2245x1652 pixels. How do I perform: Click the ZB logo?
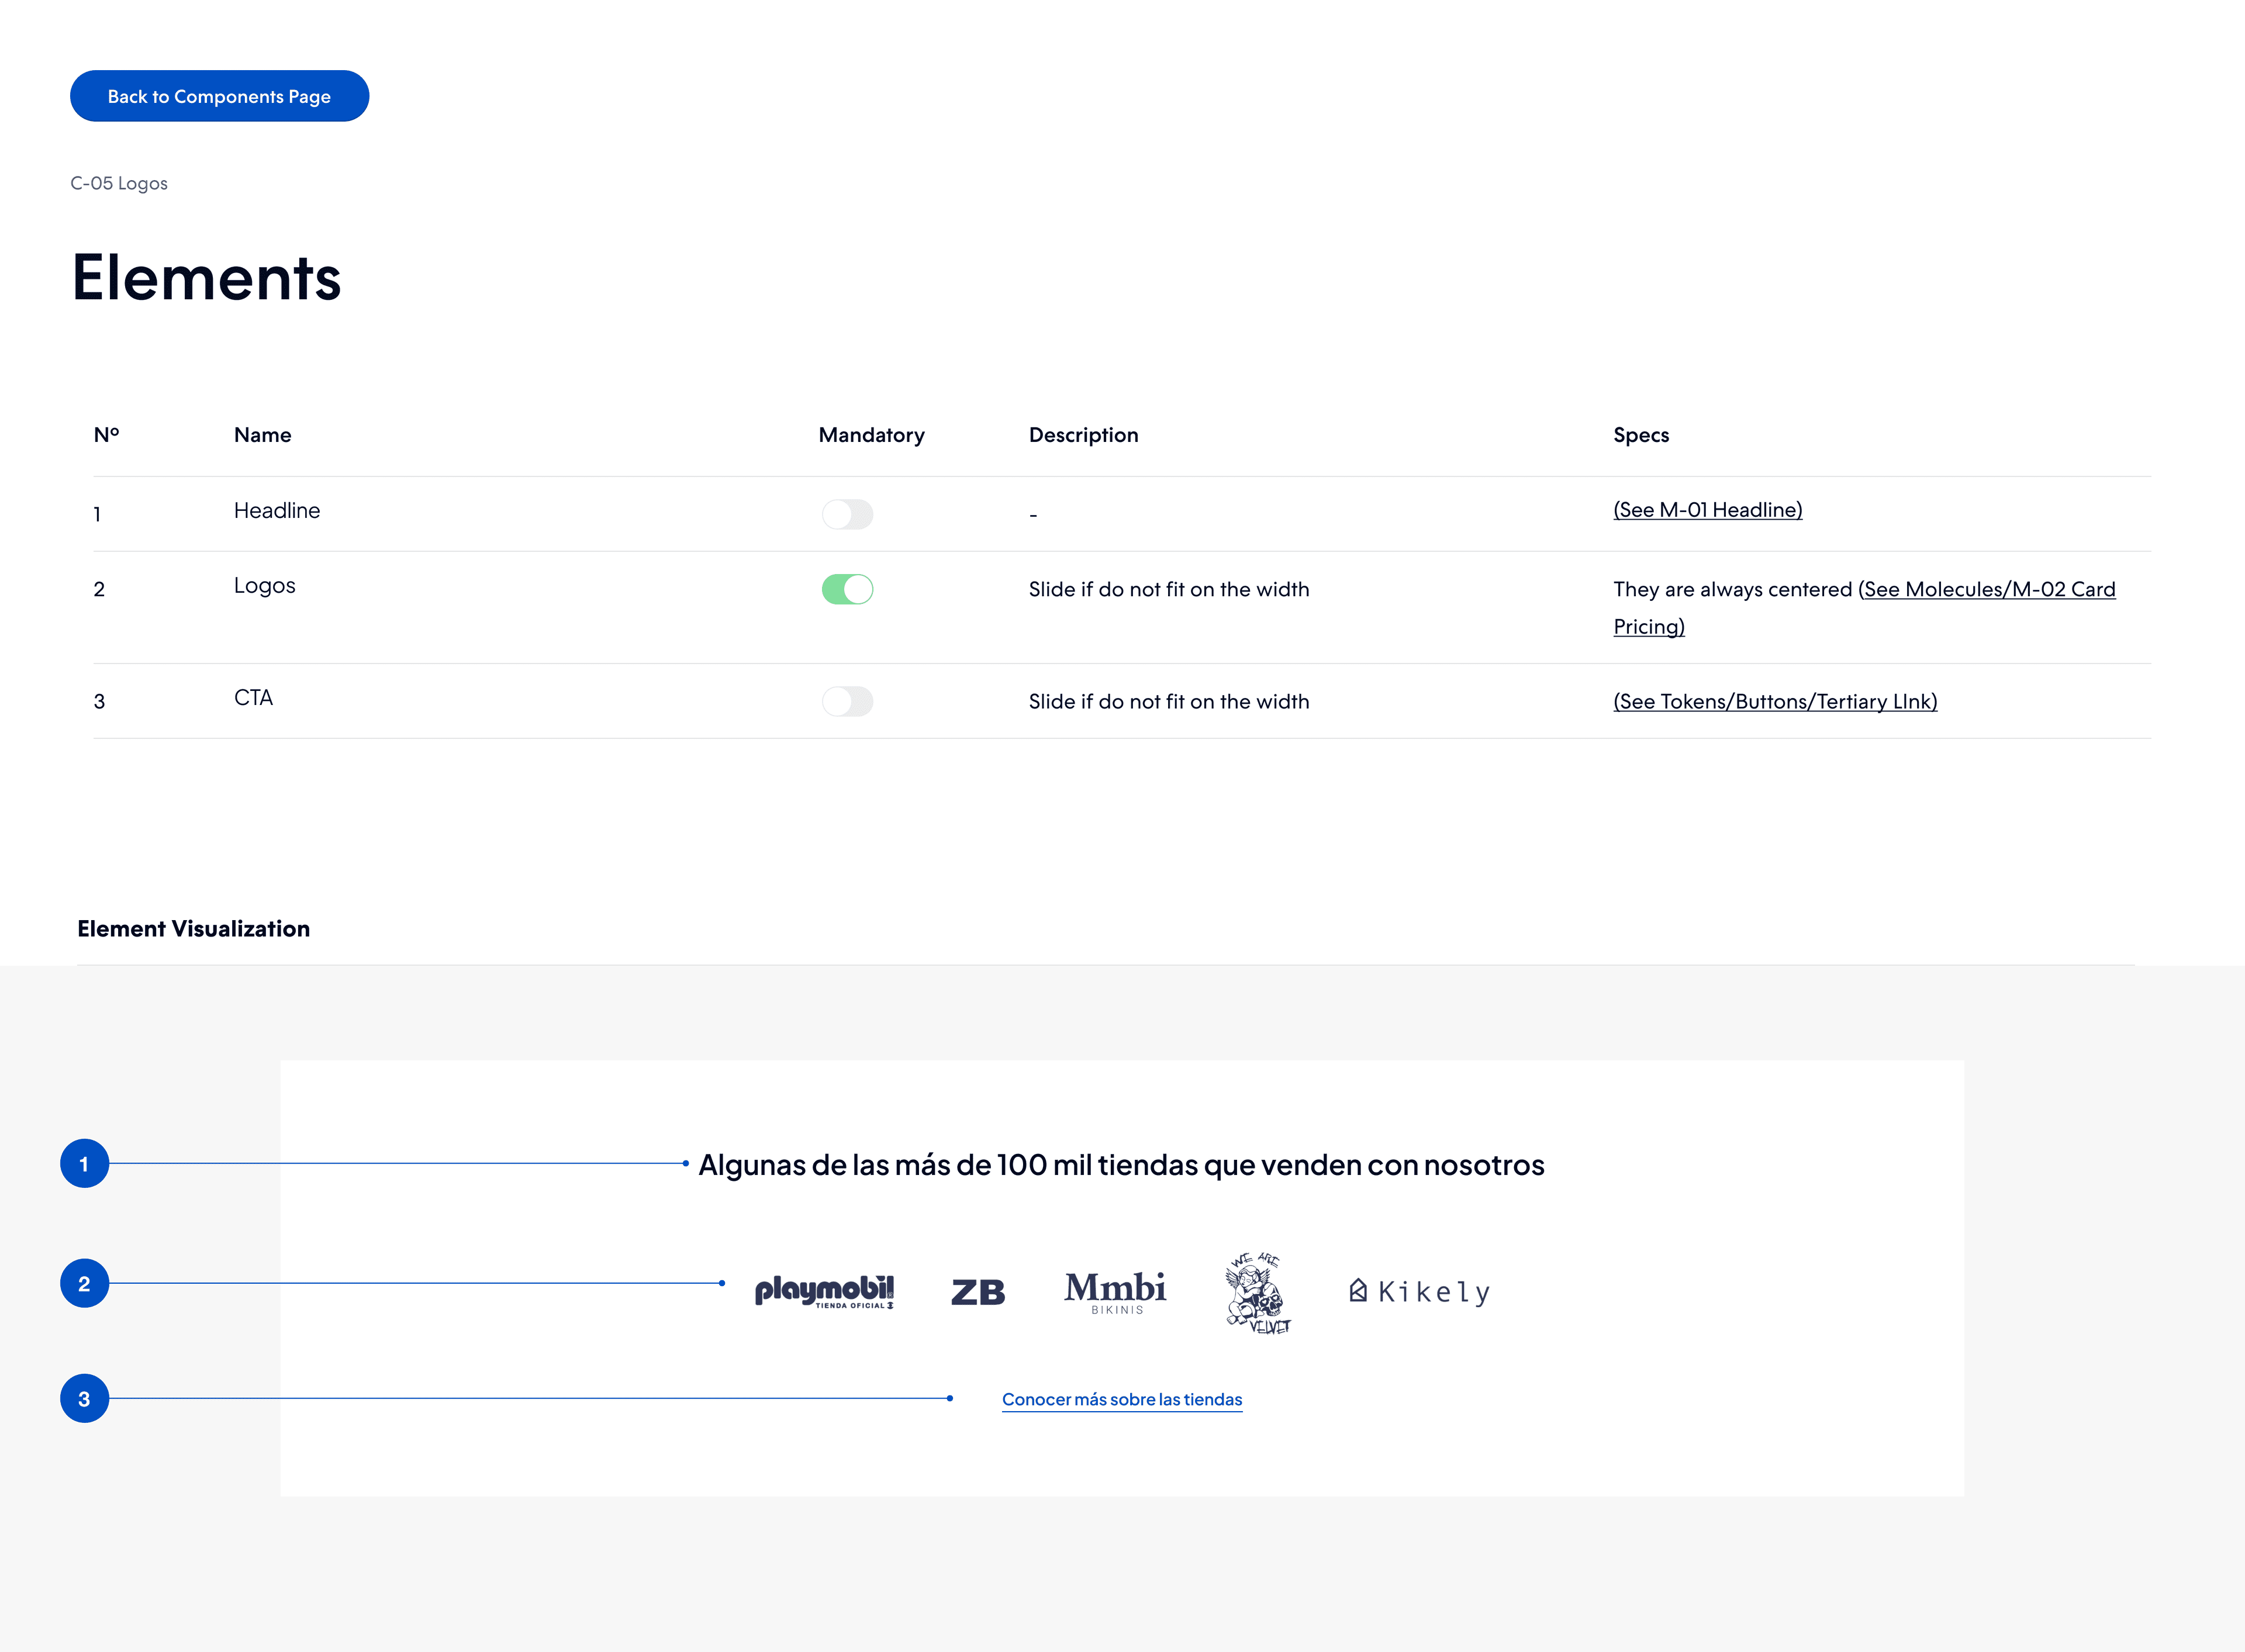coord(977,1292)
